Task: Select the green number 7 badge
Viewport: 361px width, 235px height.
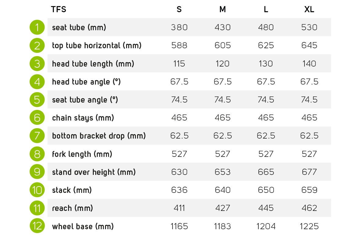Action: (x=37, y=136)
